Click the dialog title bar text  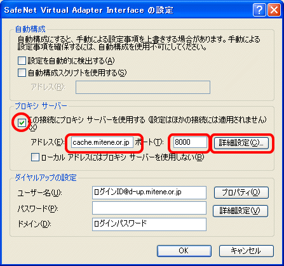click(88, 10)
